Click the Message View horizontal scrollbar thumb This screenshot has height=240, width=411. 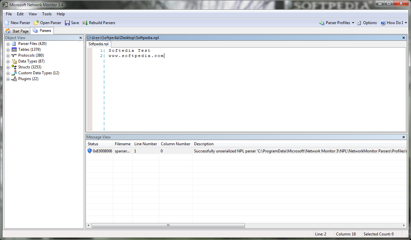168,225
